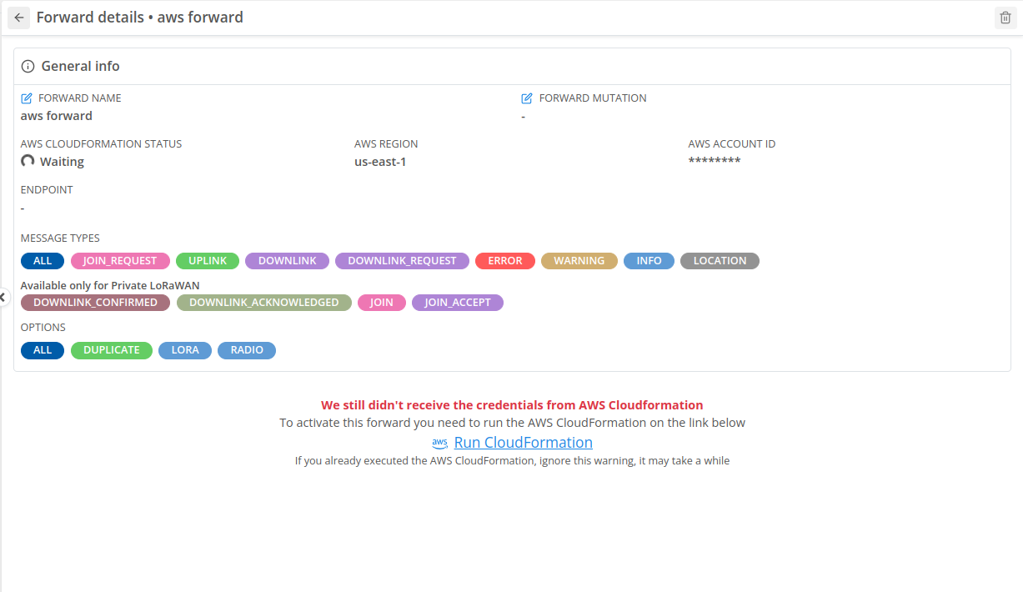Screen dimensions: 1023x592
Task: Toggle the LORA option
Action: [185, 350]
